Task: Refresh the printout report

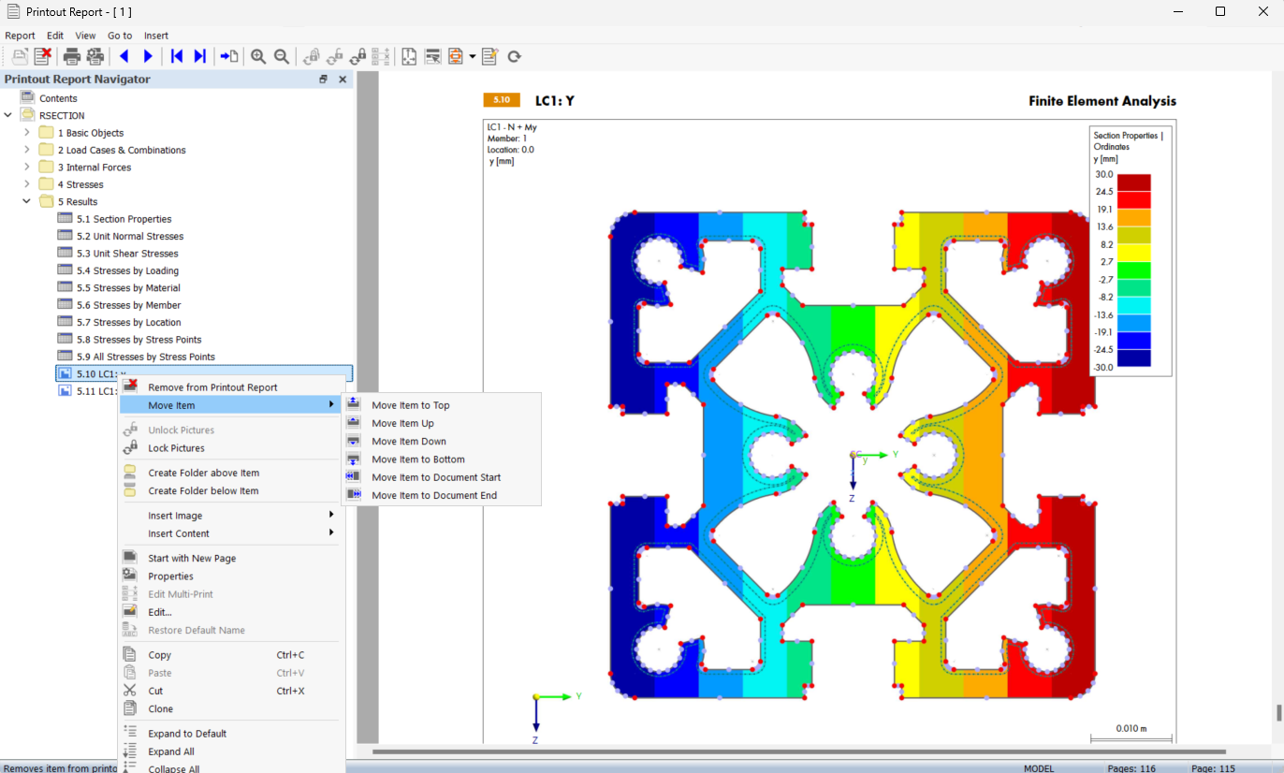Action: tap(514, 56)
